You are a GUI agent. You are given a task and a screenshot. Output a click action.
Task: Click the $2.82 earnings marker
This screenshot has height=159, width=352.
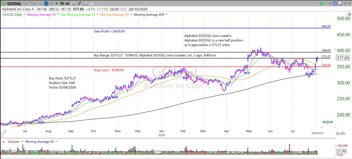pyautogui.click(x=185, y=78)
